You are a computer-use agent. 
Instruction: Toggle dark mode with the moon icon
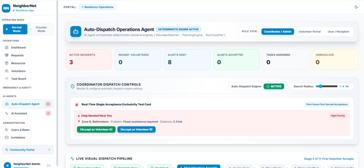356,7
